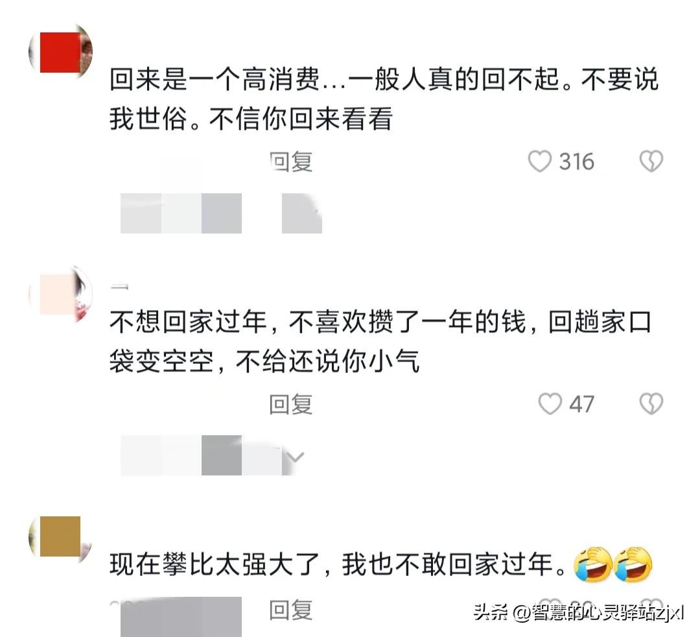
Task: Dislike the 高消费 comment via broken heart
Action: click(651, 162)
